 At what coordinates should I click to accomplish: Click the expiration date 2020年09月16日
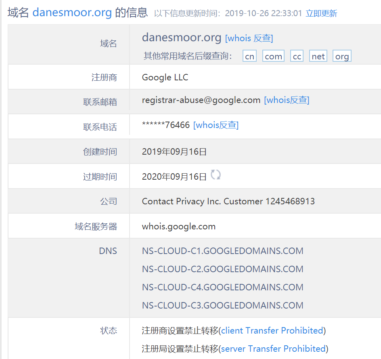coord(174,177)
